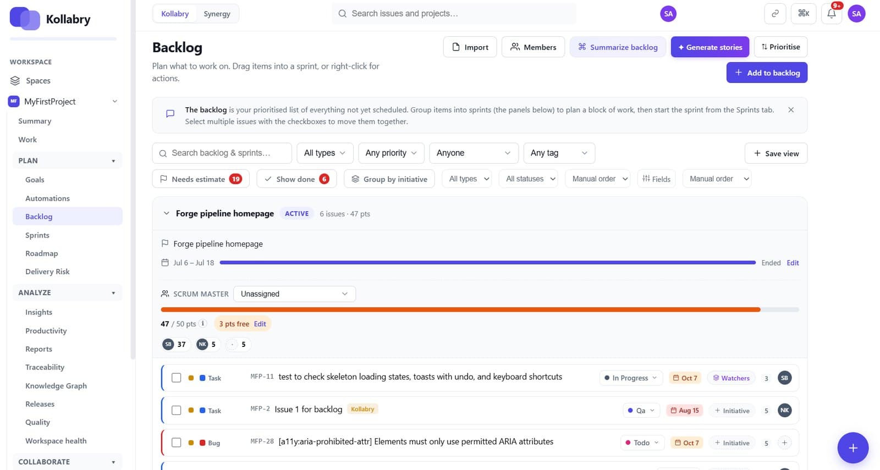The height and width of the screenshot is (470, 880).
Task: Click Edit link next to sprint Ended
Action: click(x=793, y=263)
